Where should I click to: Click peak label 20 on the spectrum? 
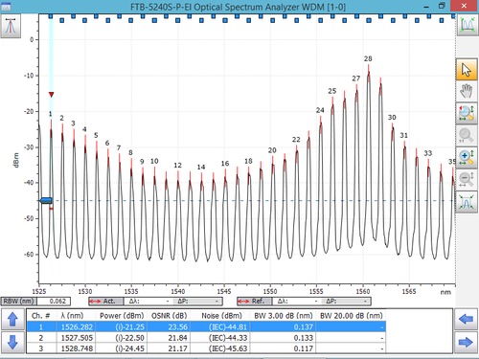272,150
